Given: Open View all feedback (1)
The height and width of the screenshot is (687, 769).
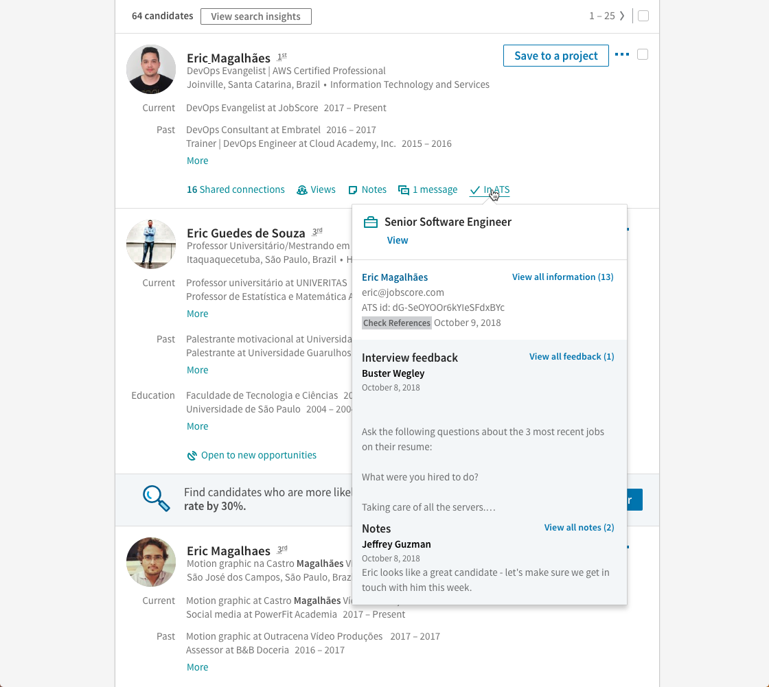Looking at the screenshot, I should [571, 356].
